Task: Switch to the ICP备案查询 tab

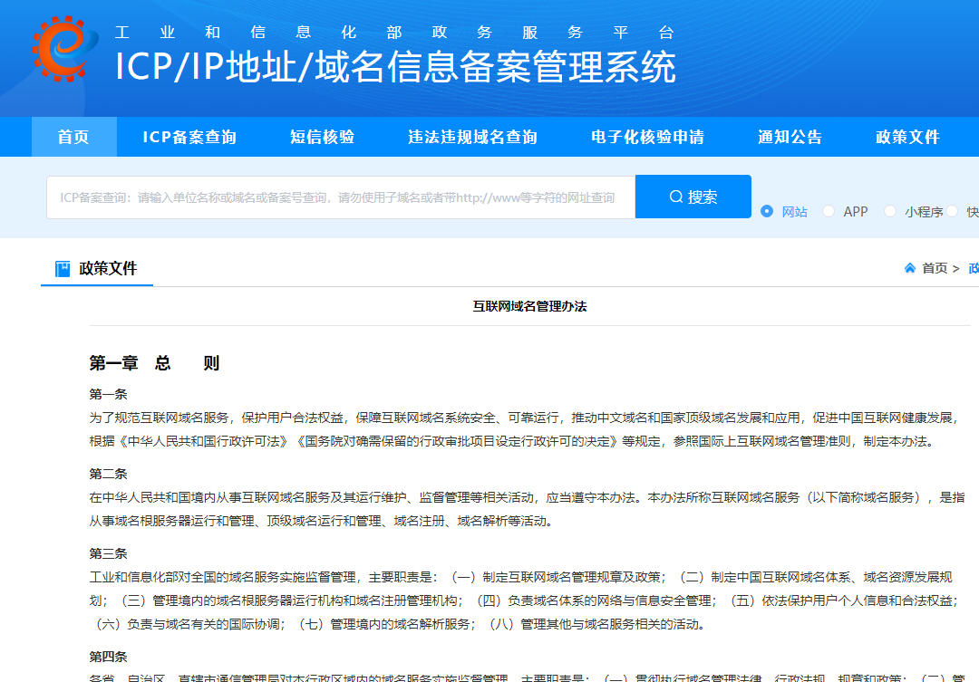Action: (190, 136)
